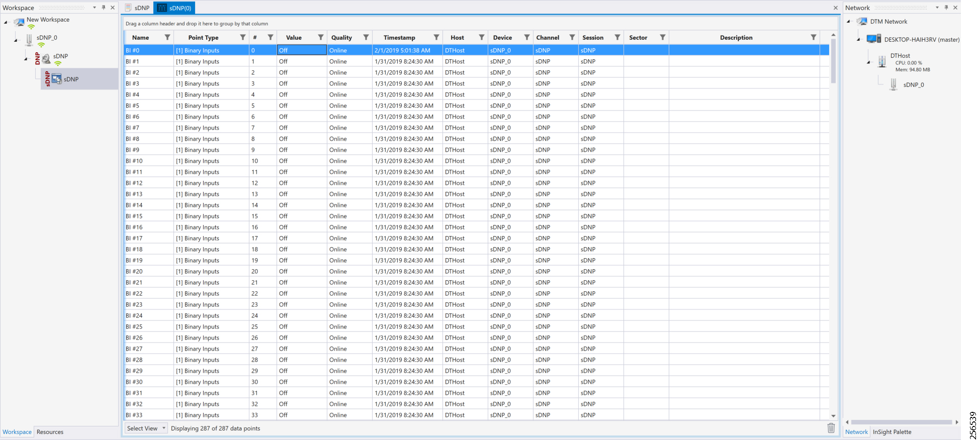Sort by the Timestamp column header
This screenshot has height=440, width=978.
399,38
